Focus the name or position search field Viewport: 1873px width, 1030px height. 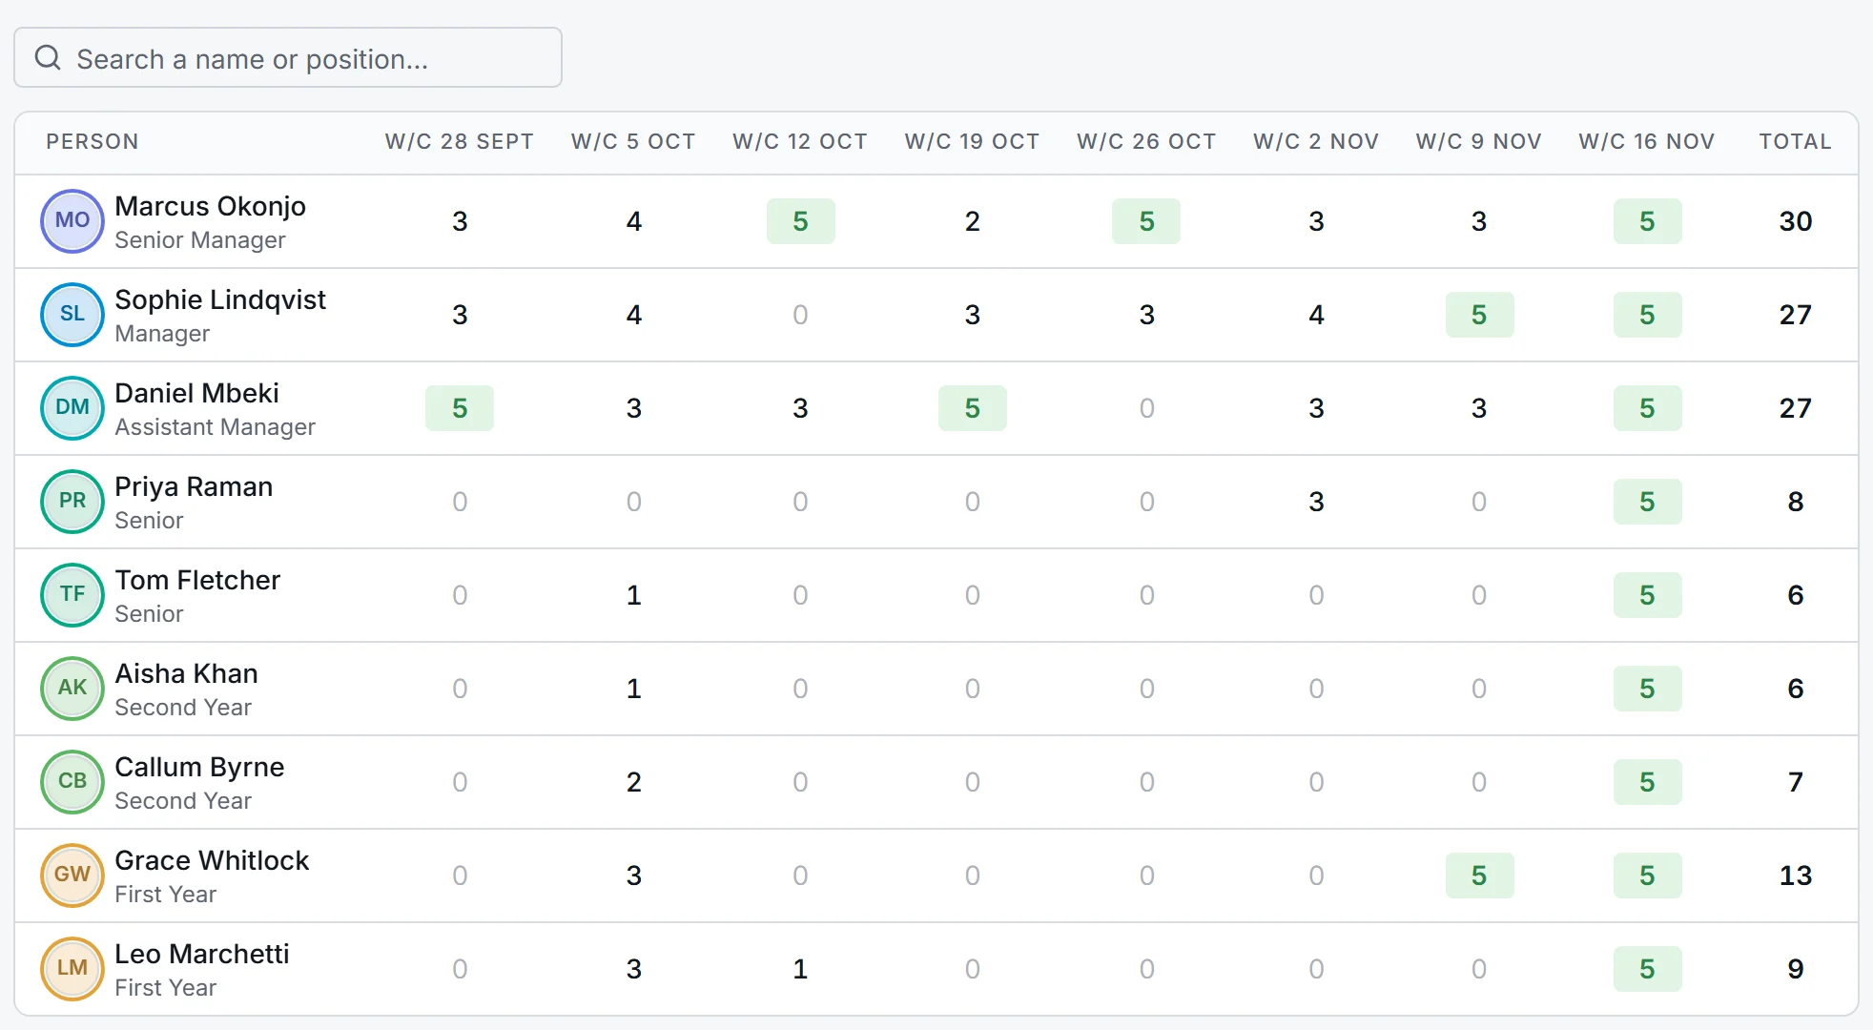pos(288,57)
